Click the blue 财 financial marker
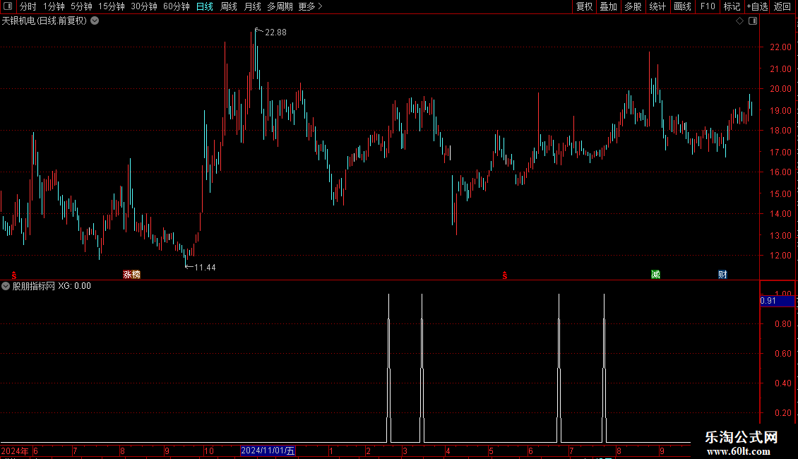This screenshot has width=798, height=459. 722,275
